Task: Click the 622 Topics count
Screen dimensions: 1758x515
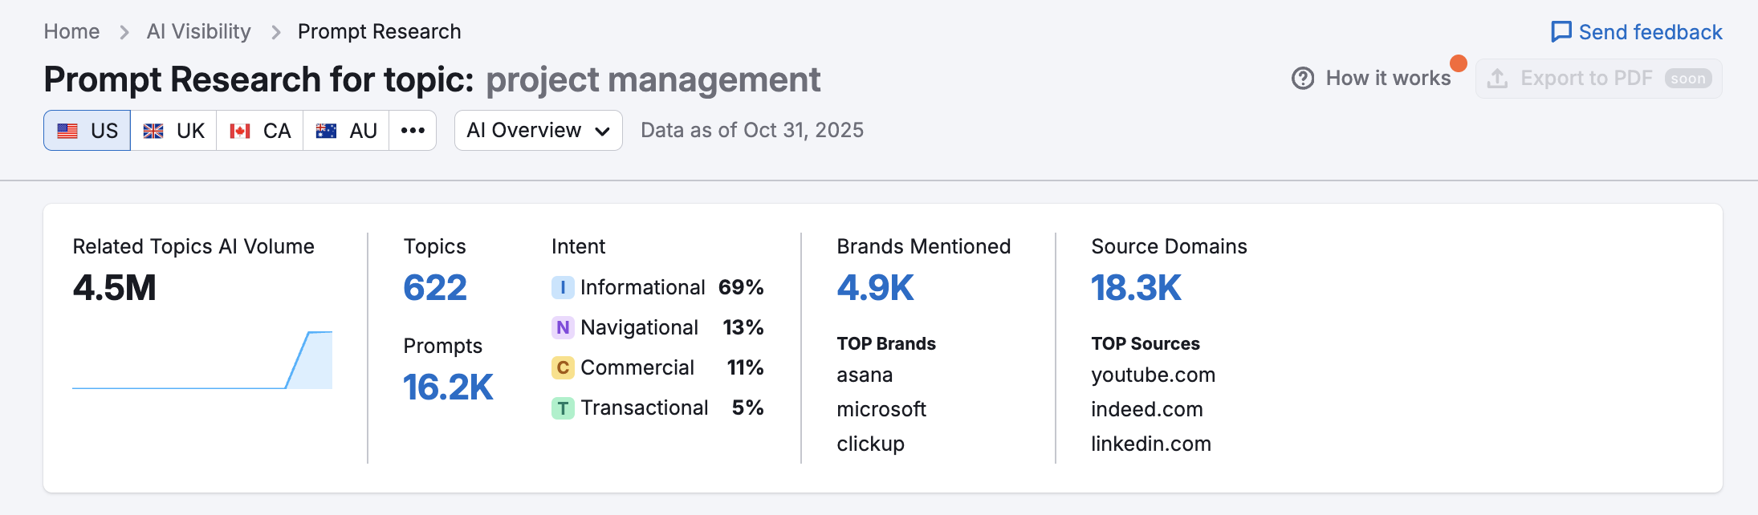Action: point(435,288)
